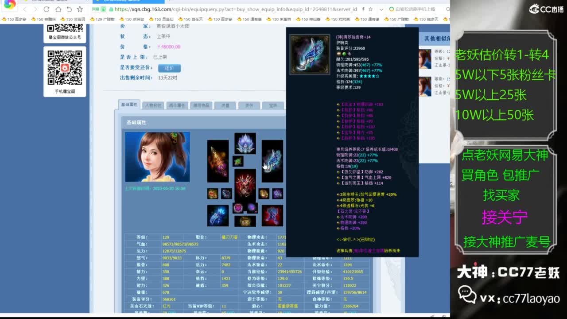The image size is (567, 319).
Task: Click the purple orb icon with red corner
Action: pos(252,208)
